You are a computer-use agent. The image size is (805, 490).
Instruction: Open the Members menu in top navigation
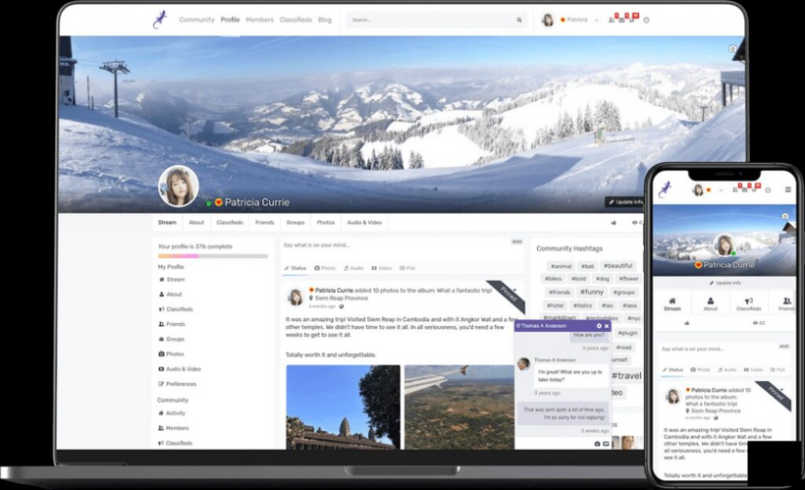point(259,20)
